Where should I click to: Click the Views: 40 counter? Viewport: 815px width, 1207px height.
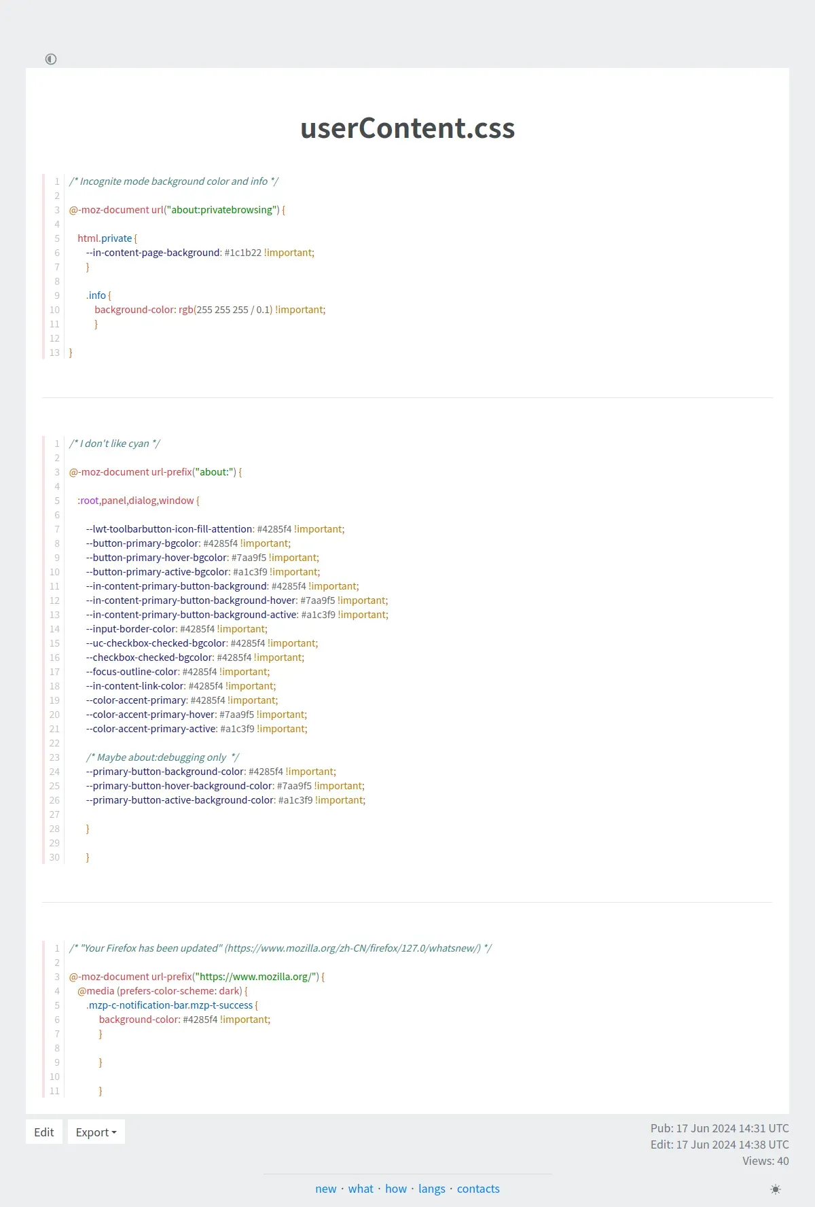(765, 1161)
